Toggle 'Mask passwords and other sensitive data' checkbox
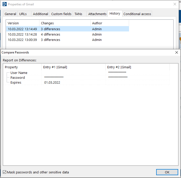 pyautogui.click(x=5, y=172)
